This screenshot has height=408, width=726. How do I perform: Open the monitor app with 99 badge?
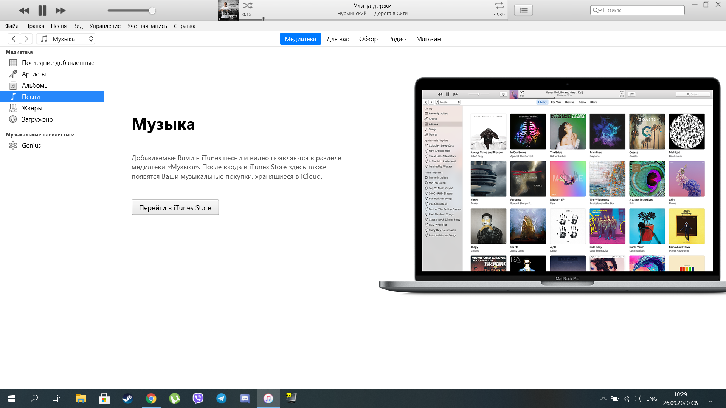click(291, 398)
